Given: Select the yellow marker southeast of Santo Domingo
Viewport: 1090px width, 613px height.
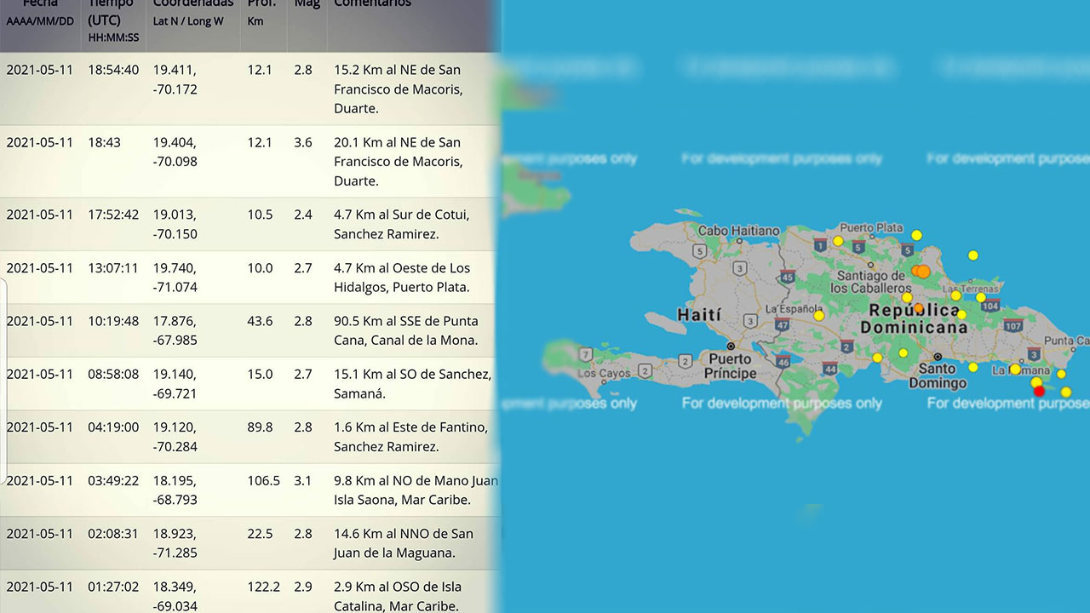Looking at the screenshot, I should point(973,368).
